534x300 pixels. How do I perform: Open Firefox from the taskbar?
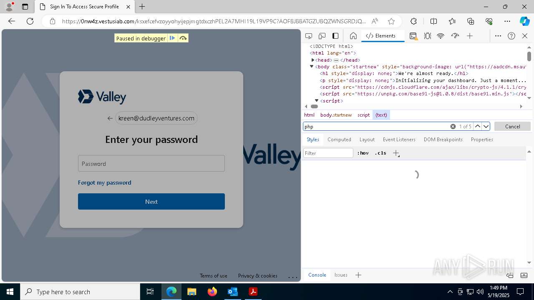coord(212,292)
